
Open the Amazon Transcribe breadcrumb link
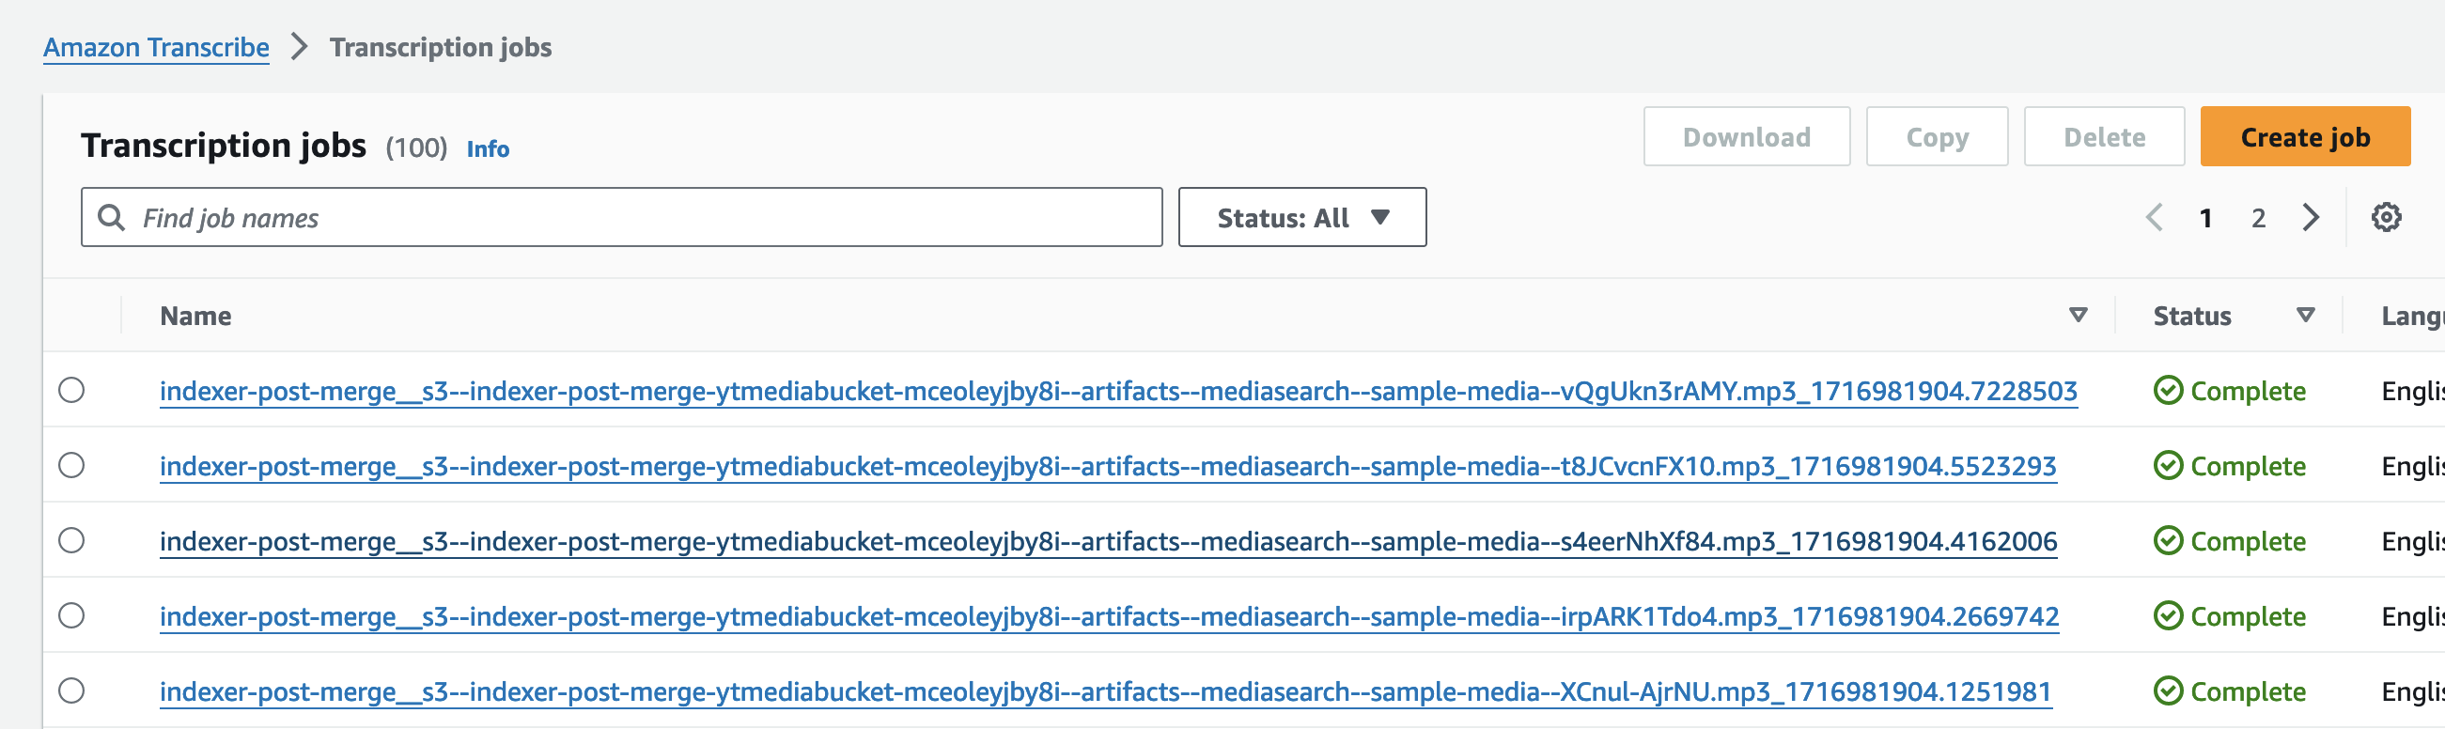[x=157, y=47]
